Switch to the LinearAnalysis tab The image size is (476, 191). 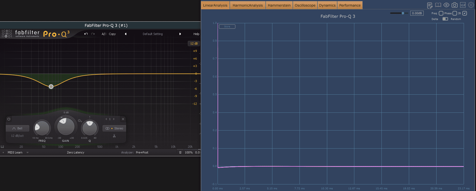(x=215, y=5)
